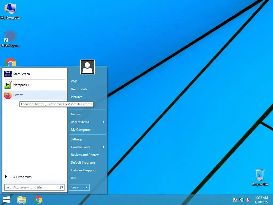
Task: Click the network tray icon
Action: tap(242, 200)
